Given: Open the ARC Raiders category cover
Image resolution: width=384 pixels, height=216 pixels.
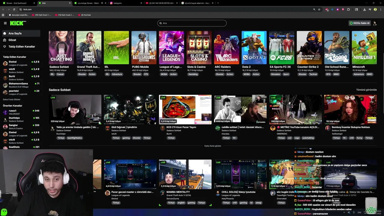Looking at the screenshot, I should pyautogui.click(x=226, y=48).
